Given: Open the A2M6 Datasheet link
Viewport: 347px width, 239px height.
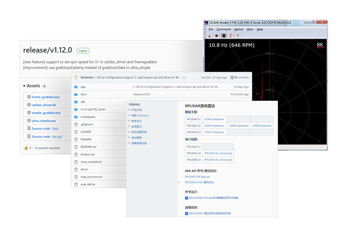Looking at the screenshot, I should click(239, 126).
